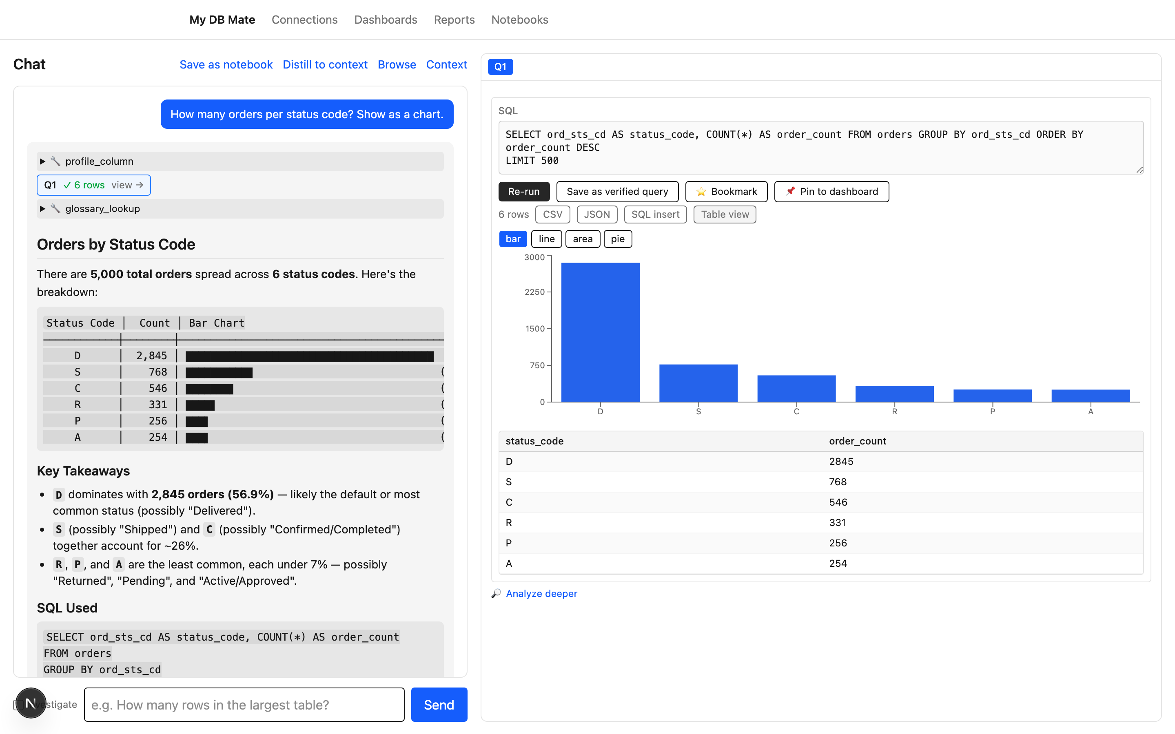This screenshot has width=1175, height=734.
Task: Click the status_code column header
Action: [x=534, y=441]
